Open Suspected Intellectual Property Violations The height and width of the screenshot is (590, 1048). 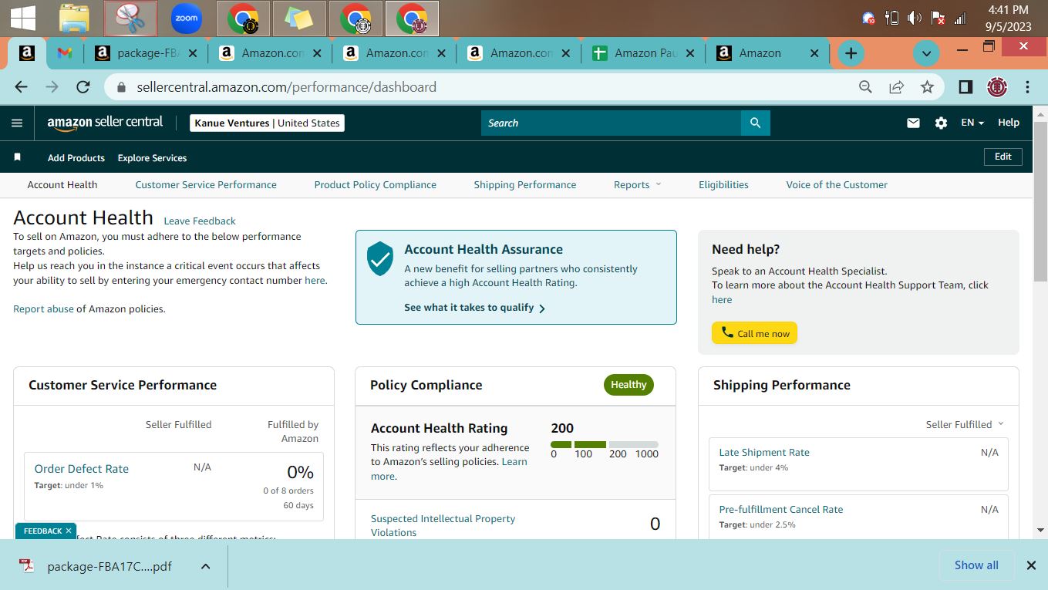tap(443, 525)
